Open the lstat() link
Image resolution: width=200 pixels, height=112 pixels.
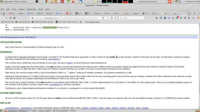108,108
